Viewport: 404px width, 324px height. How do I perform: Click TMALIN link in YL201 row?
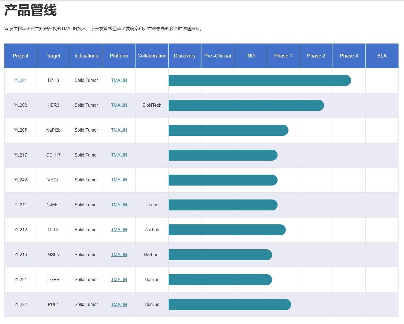click(119, 80)
